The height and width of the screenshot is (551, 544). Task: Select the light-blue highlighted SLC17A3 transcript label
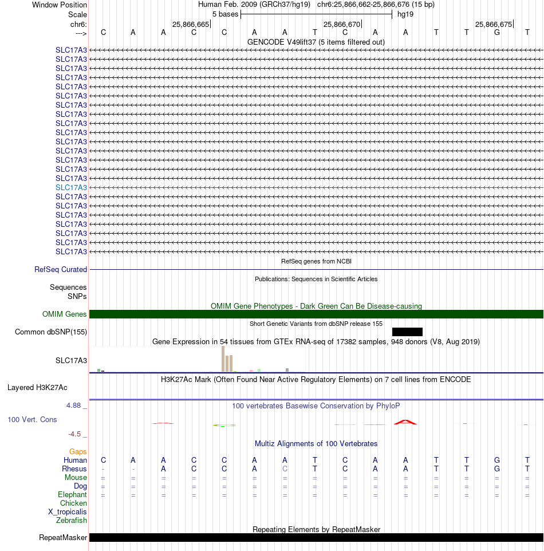(71, 188)
